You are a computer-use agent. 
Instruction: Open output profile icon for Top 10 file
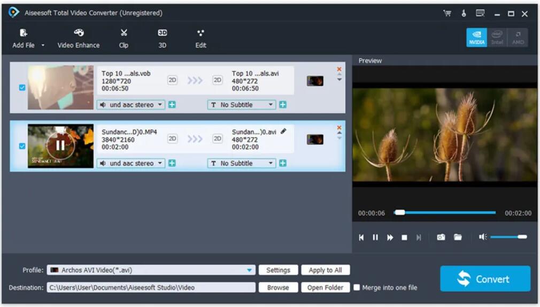(315, 81)
